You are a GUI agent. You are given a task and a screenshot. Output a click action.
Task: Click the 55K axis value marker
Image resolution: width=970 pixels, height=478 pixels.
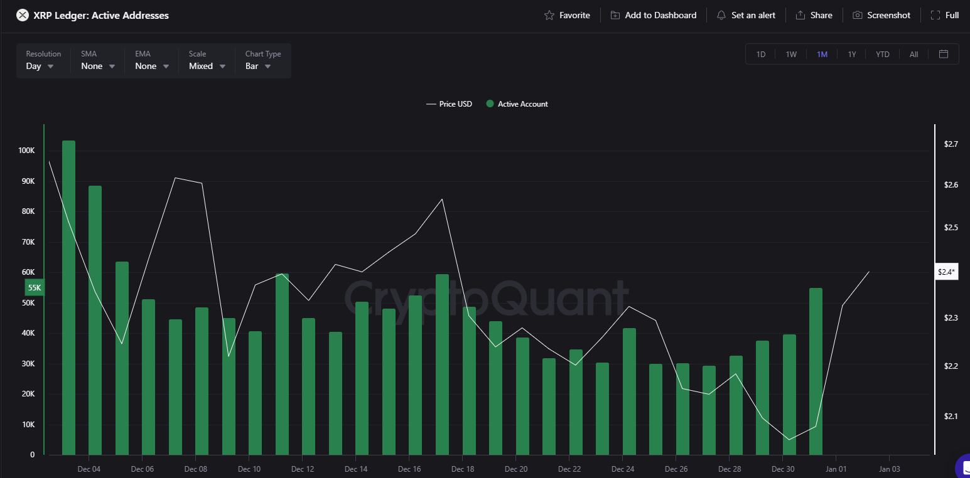point(35,288)
